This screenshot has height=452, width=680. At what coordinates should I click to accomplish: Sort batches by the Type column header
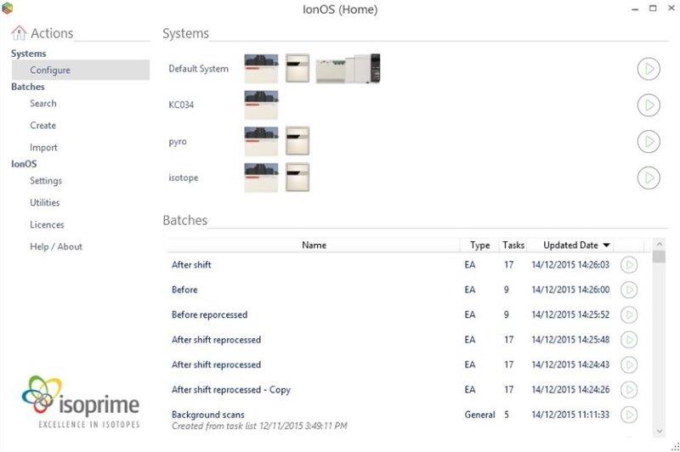click(479, 246)
